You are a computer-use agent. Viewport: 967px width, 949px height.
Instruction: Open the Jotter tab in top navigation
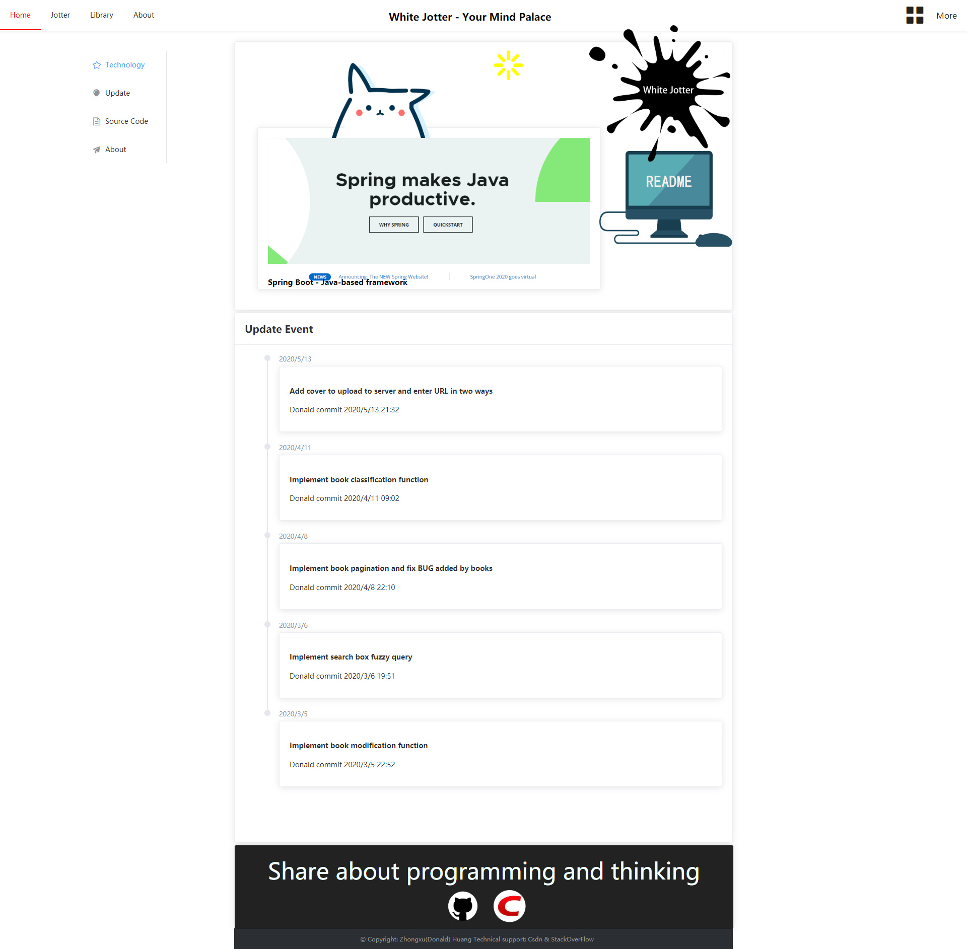click(60, 15)
